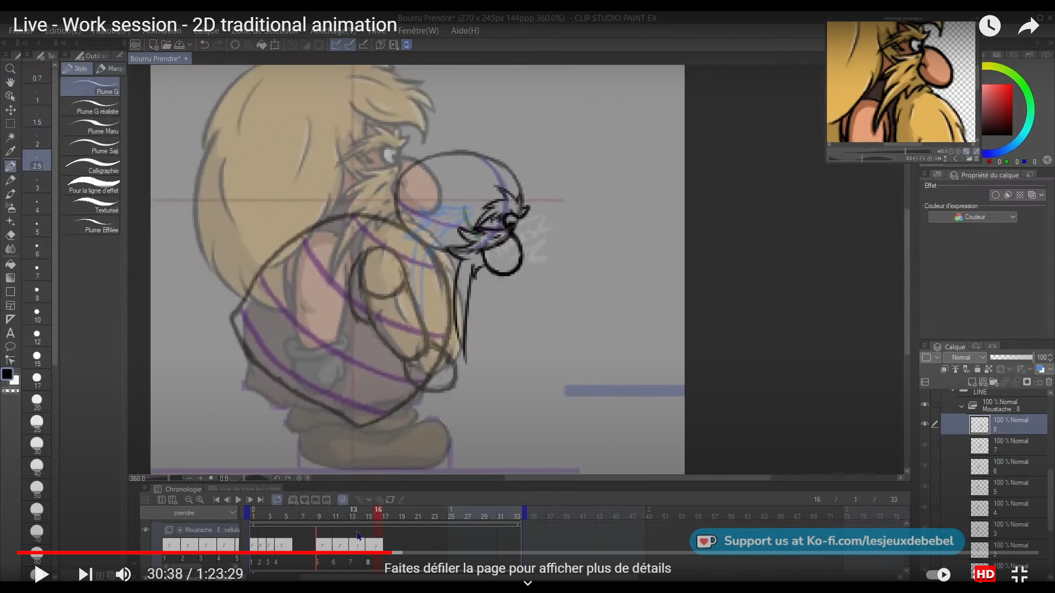Mute the video volume

click(123, 574)
